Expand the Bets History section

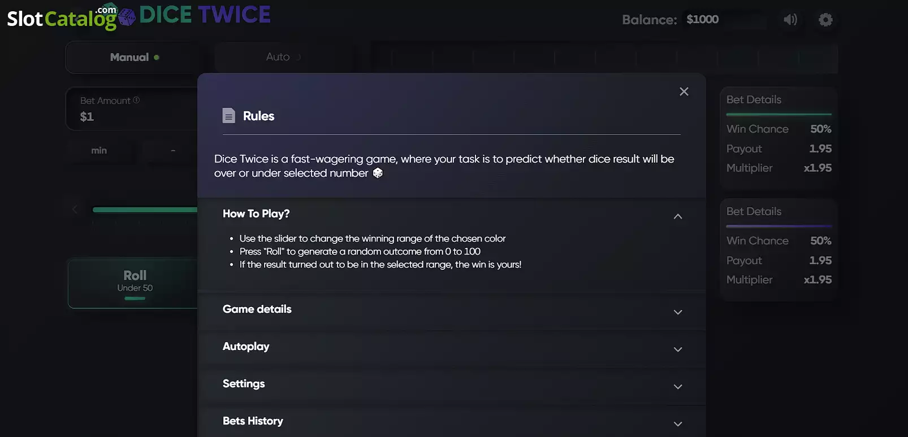point(451,422)
